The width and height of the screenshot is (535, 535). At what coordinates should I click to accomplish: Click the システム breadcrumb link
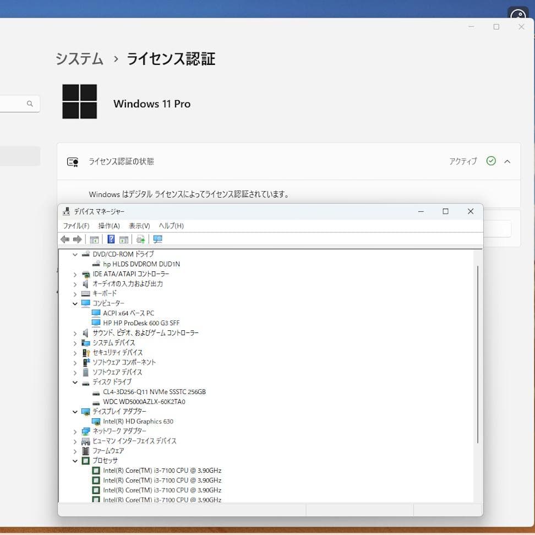[x=79, y=59]
